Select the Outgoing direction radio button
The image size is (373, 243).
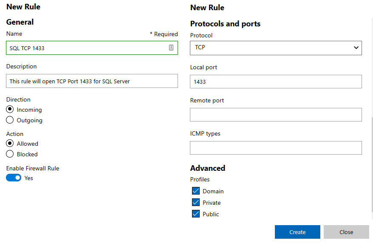pyautogui.click(x=10, y=120)
